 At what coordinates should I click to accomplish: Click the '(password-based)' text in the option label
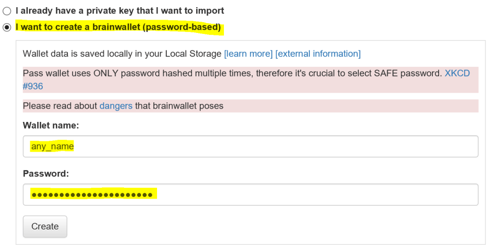coord(183,27)
